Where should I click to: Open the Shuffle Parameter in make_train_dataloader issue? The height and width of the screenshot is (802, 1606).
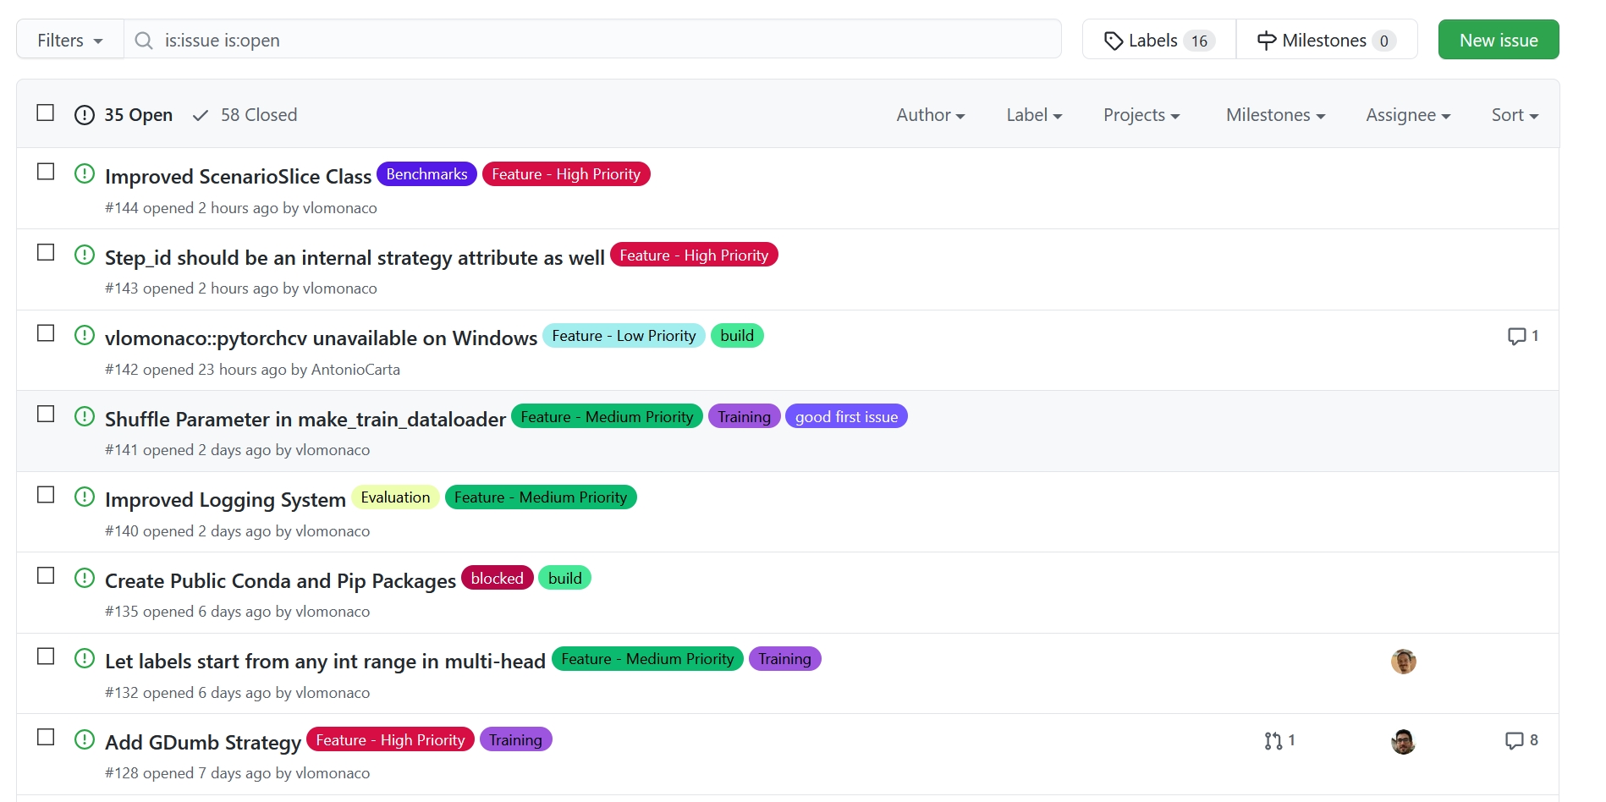point(305,420)
